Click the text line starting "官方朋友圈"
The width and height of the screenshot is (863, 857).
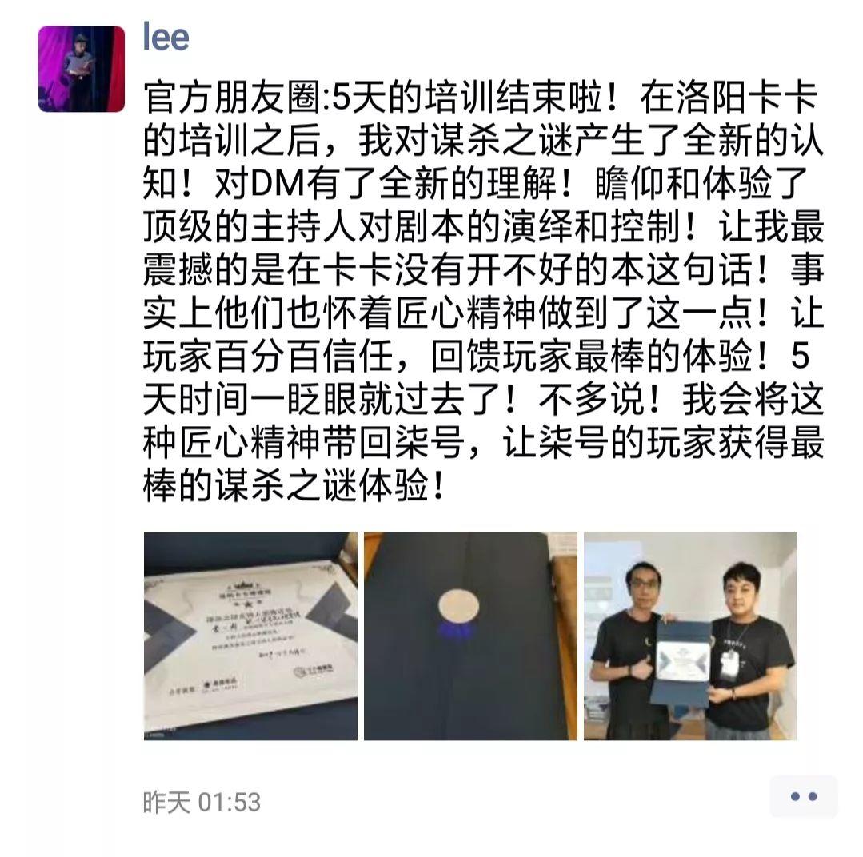[481, 98]
